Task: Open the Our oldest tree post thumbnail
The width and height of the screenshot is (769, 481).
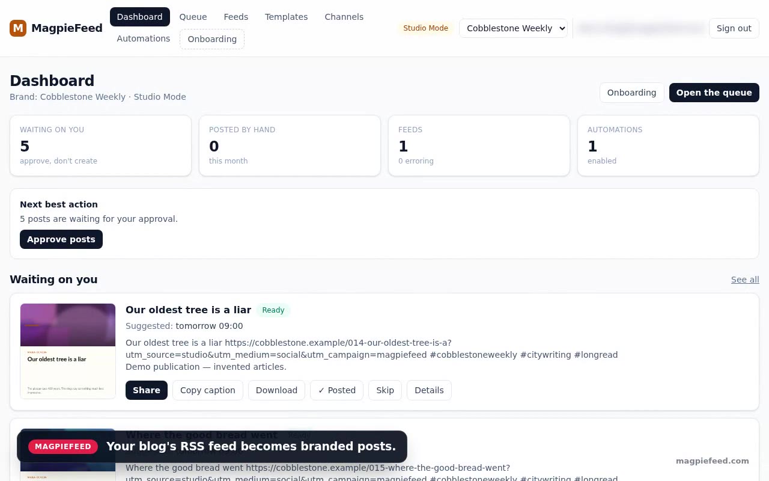Action: (x=68, y=351)
